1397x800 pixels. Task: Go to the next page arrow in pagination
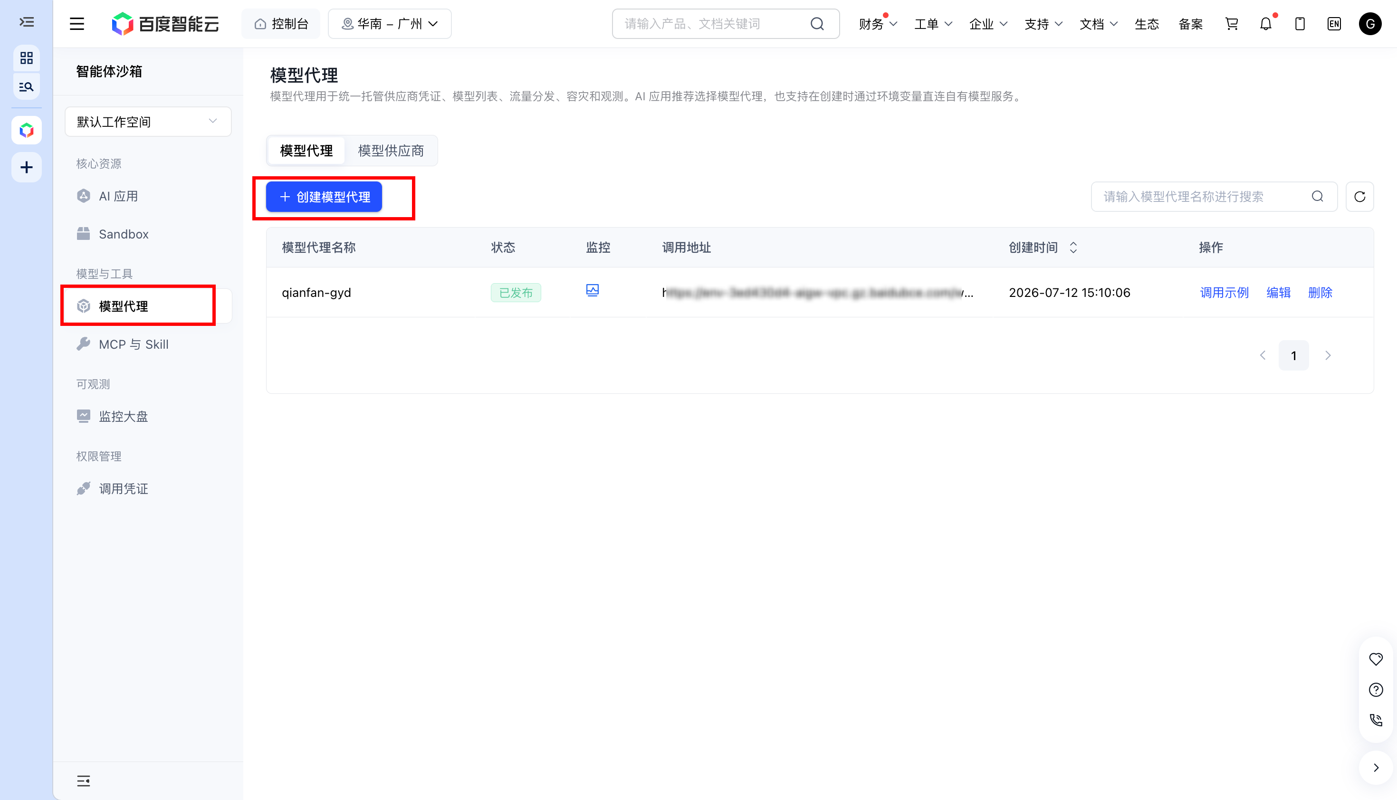[1327, 355]
